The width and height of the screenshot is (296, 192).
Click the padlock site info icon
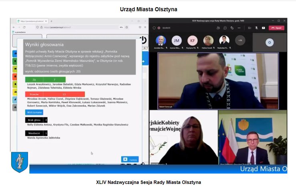41,27
